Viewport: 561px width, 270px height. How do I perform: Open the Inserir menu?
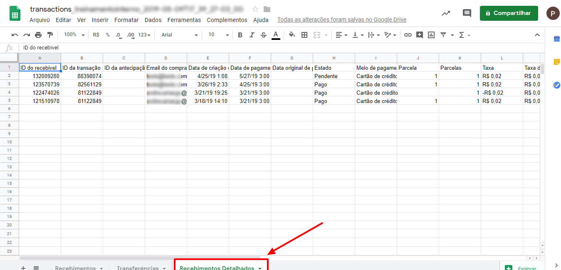(100, 20)
